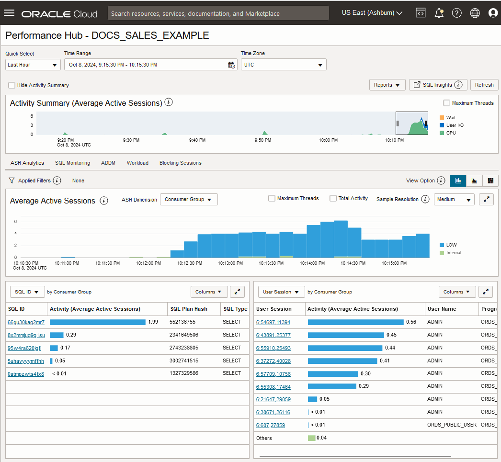Click the resource search input field
This screenshot has width=501, height=462.
(218, 13)
